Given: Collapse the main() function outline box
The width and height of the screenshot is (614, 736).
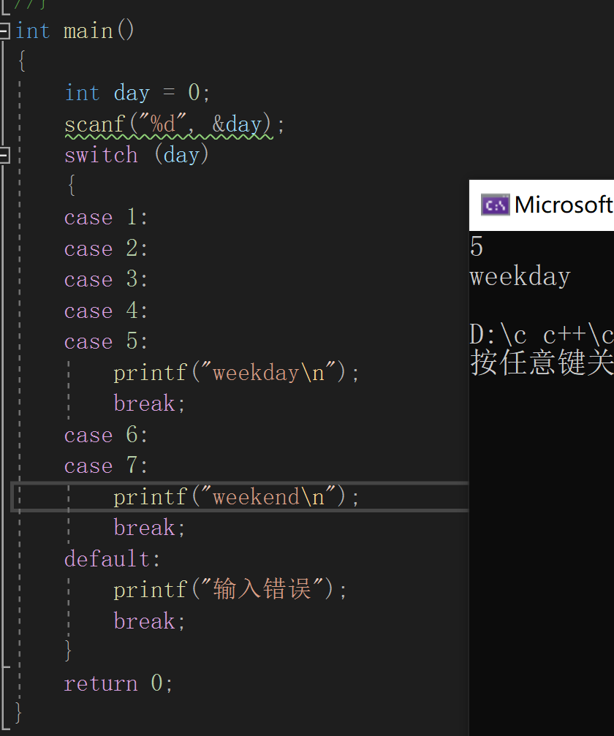Looking at the screenshot, I should pos(4,31).
